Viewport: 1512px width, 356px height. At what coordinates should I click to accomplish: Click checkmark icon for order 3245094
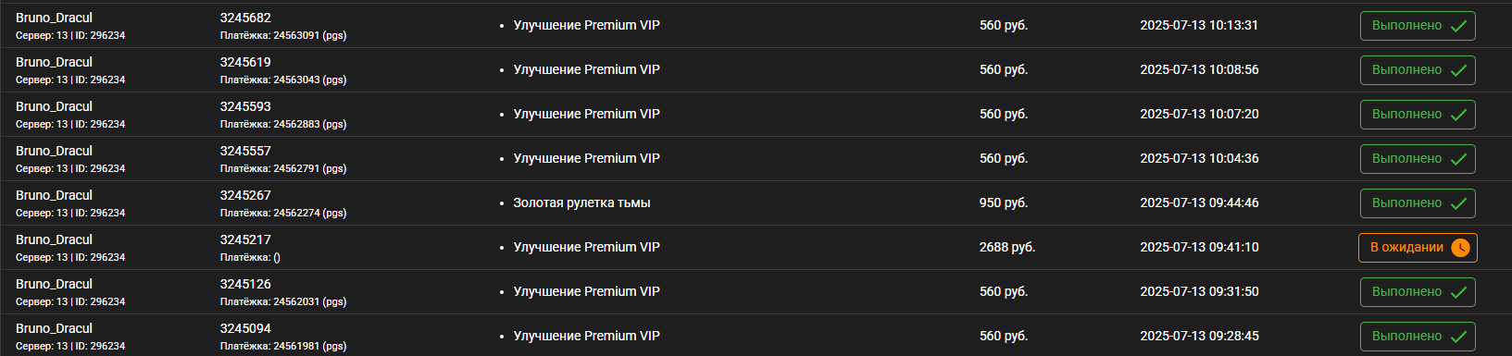coord(1458,337)
